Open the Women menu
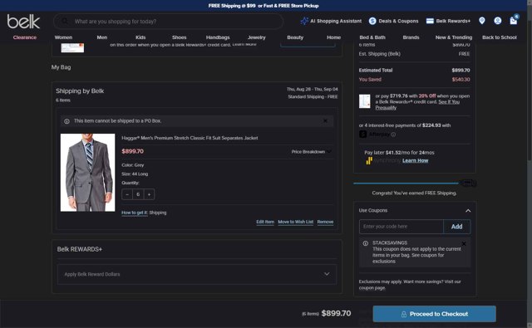Screen dimensions: 532x328 point(63,37)
